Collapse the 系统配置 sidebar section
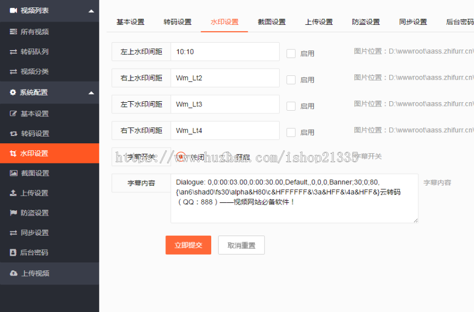This screenshot has height=312, width=474. tap(91, 93)
